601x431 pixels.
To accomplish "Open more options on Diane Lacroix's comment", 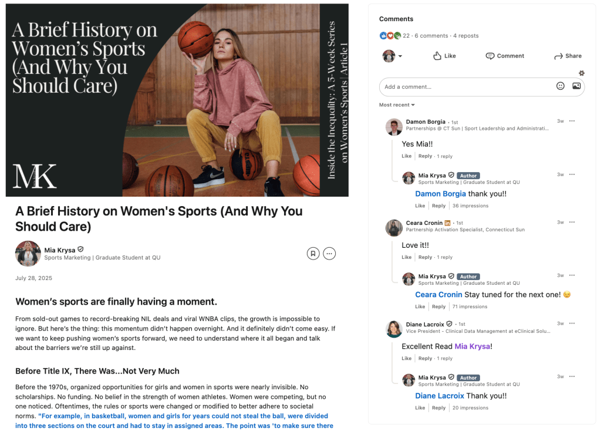I will click(572, 324).
